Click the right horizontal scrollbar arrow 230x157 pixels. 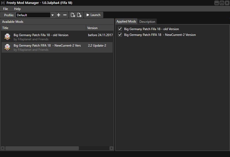click(x=112, y=148)
